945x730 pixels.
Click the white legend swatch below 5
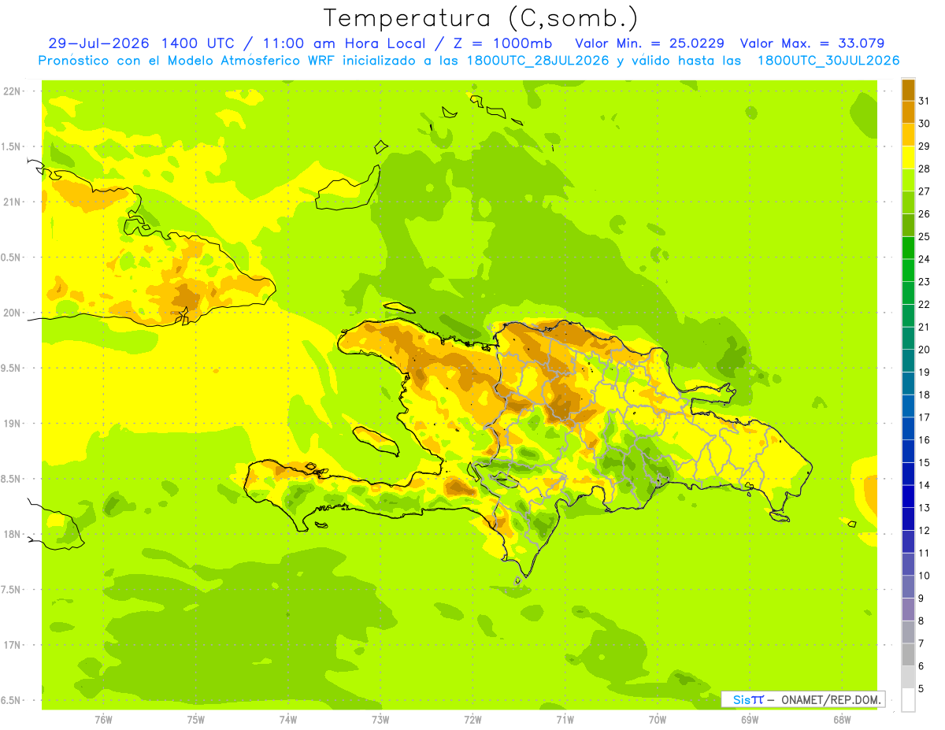point(908,699)
